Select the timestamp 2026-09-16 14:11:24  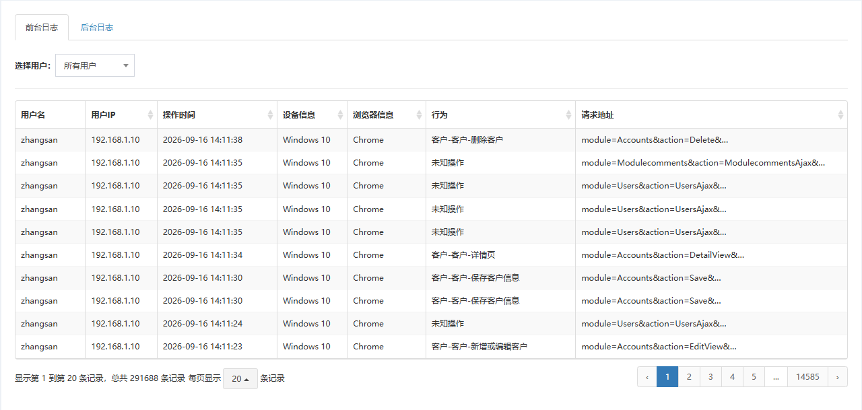pos(203,324)
